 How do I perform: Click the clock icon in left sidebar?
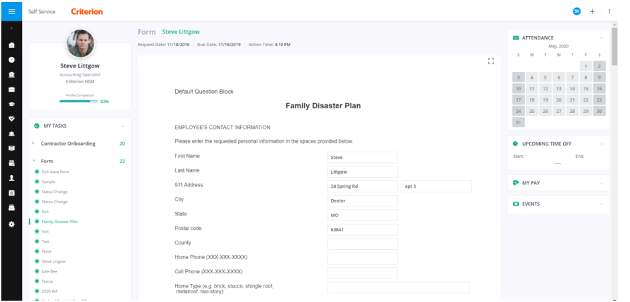click(x=11, y=60)
